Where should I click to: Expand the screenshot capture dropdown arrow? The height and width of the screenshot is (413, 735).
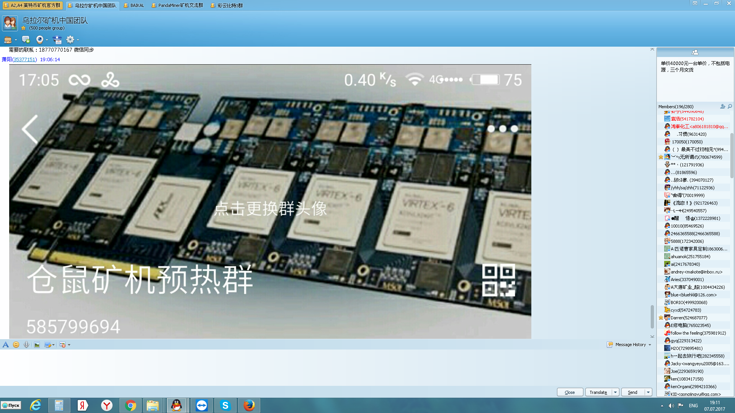point(53,345)
